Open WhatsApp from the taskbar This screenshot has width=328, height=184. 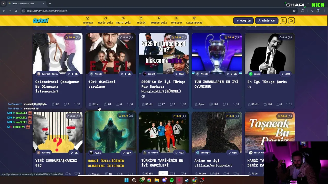point(142,180)
